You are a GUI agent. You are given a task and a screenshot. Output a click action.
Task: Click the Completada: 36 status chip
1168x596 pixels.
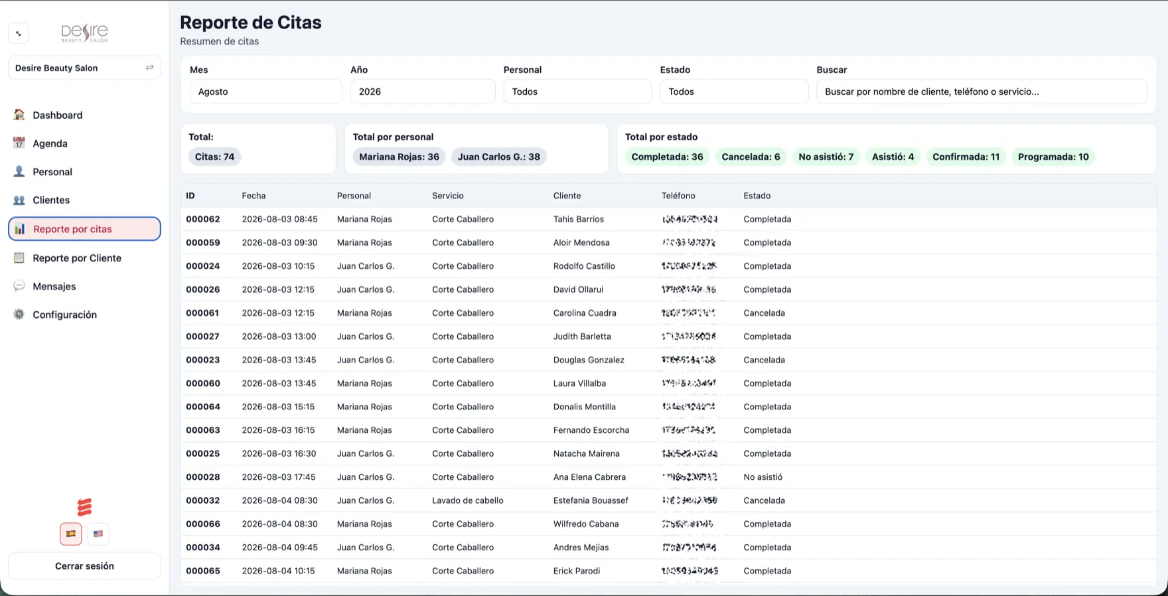click(668, 157)
